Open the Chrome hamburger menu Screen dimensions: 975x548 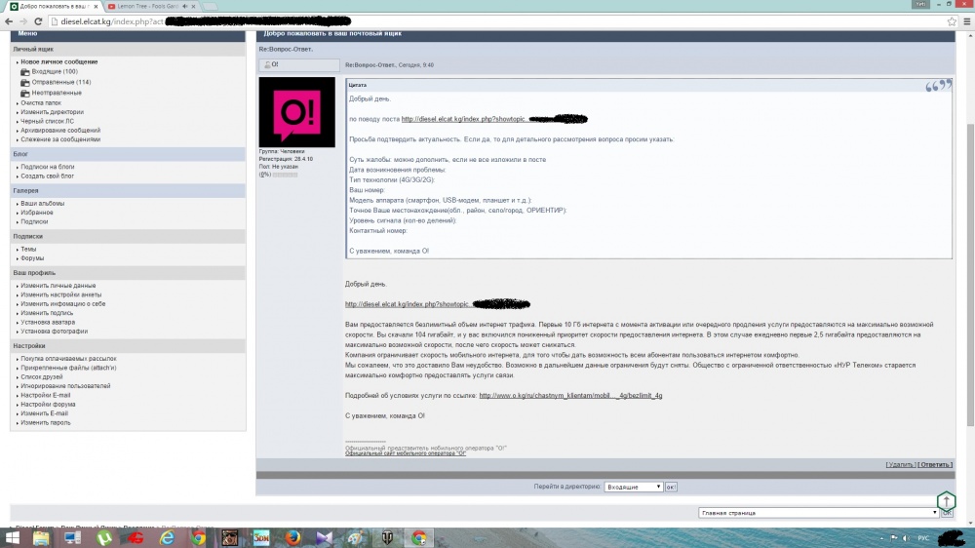967,21
